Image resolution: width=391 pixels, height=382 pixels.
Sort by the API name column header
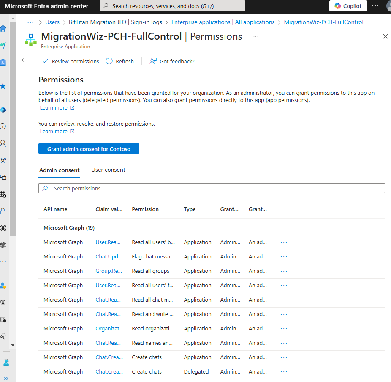tap(55, 209)
